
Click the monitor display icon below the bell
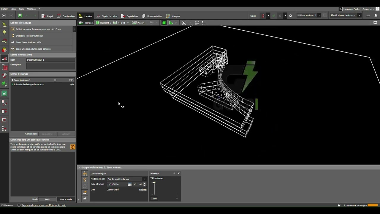(375, 23)
